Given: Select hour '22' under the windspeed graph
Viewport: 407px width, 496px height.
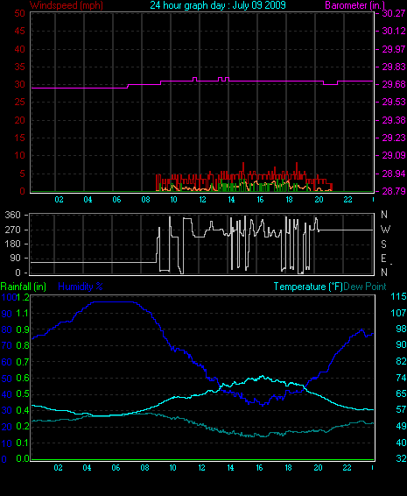Looking at the screenshot, I should (x=347, y=200).
